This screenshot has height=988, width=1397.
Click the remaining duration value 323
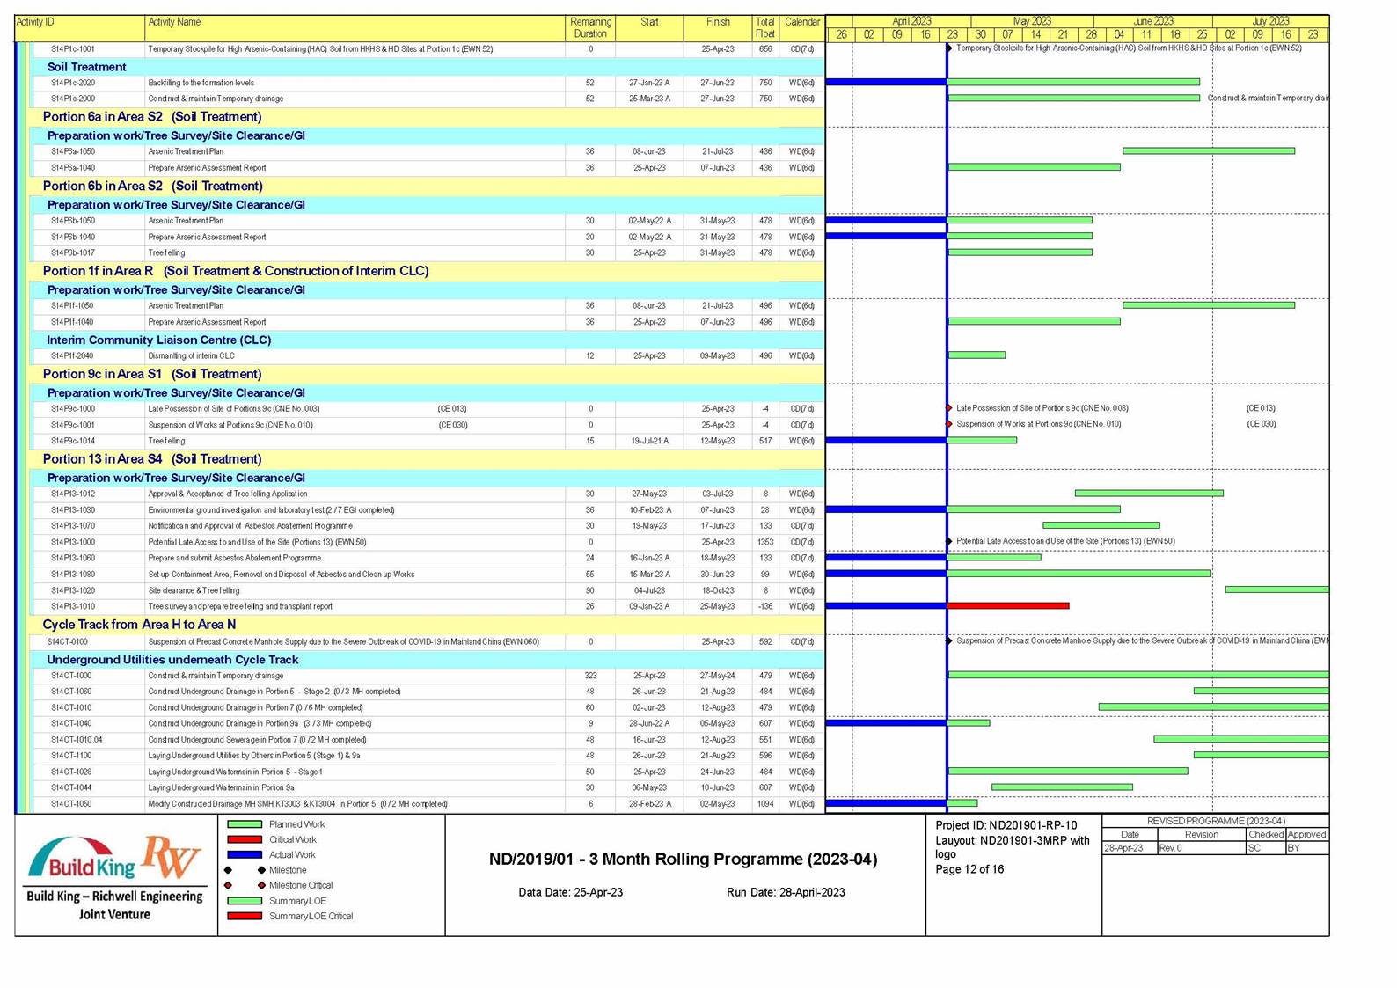tap(590, 676)
